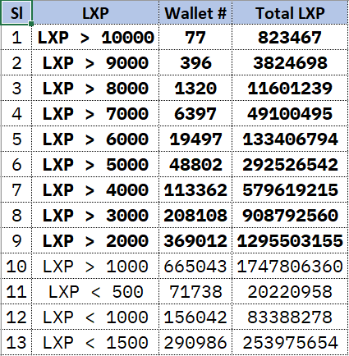
Task: Select the Total LXP header cell
Action: point(290,12)
